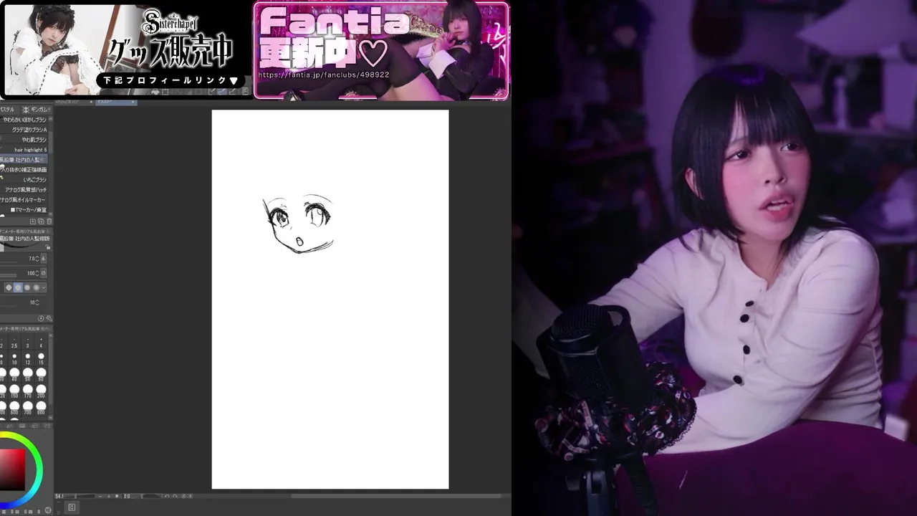Choose brush size preset 40
This screenshot has width=917, height=516.
tap(14, 374)
